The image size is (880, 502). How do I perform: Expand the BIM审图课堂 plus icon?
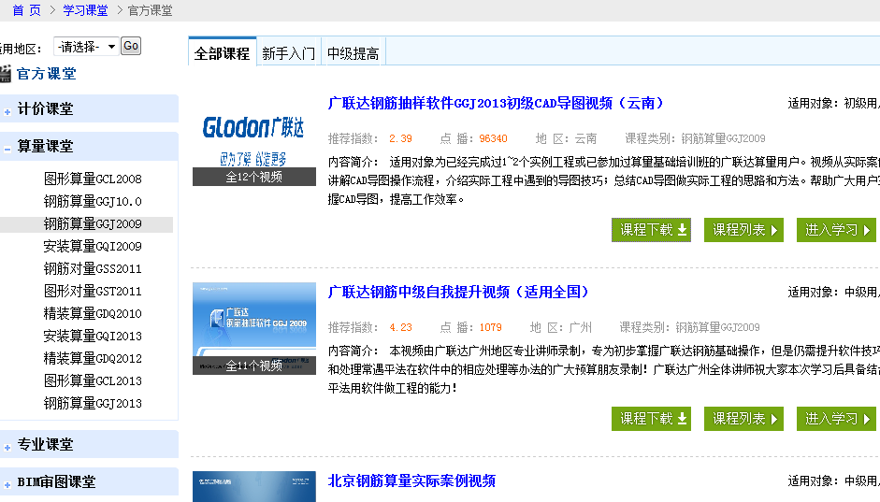point(7,484)
